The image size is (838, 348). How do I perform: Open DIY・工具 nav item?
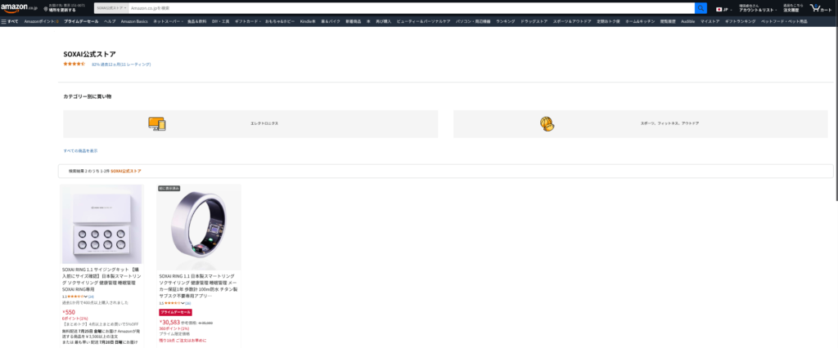click(220, 21)
